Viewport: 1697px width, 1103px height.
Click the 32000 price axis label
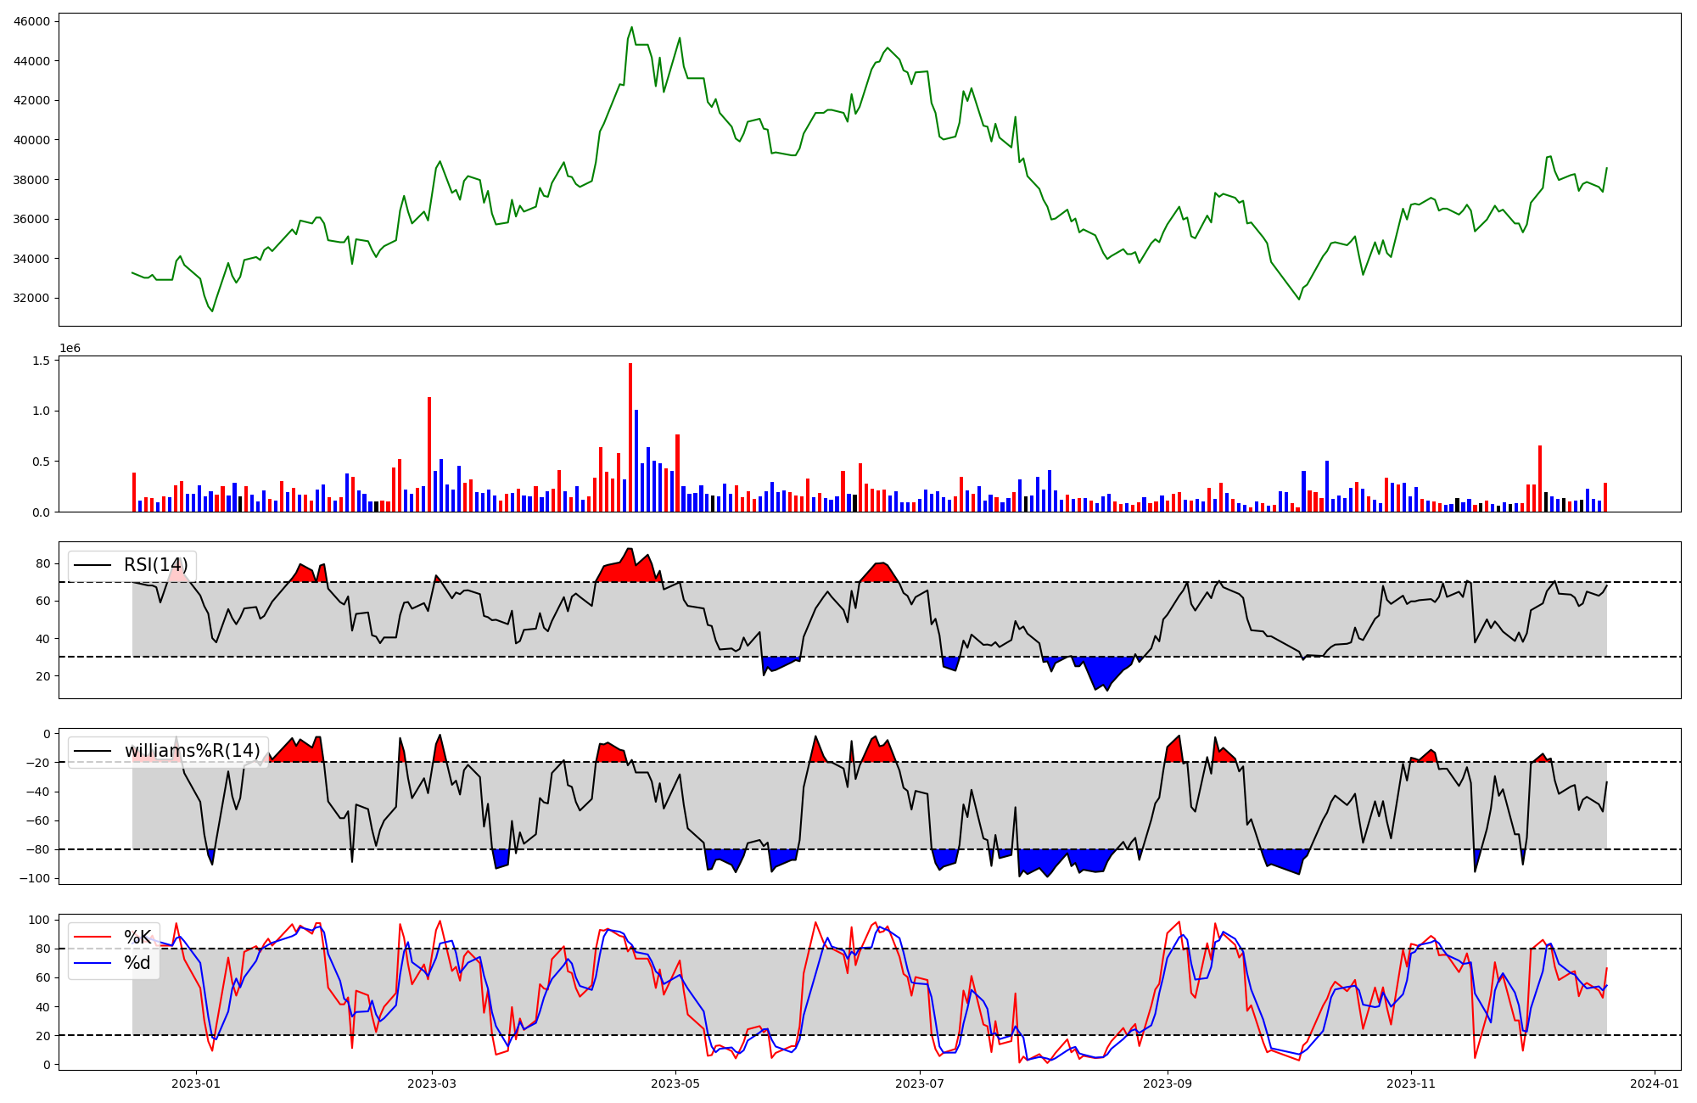click(32, 298)
